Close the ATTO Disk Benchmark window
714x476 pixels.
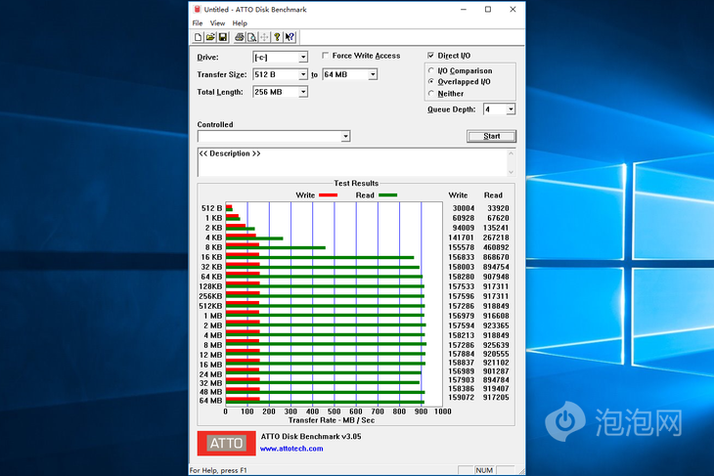coord(513,9)
